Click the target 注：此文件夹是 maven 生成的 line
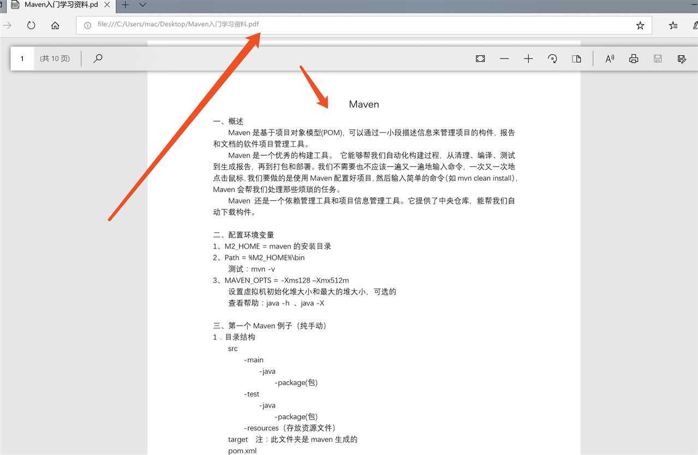Viewport: 698px width, 455px height. [x=293, y=439]
